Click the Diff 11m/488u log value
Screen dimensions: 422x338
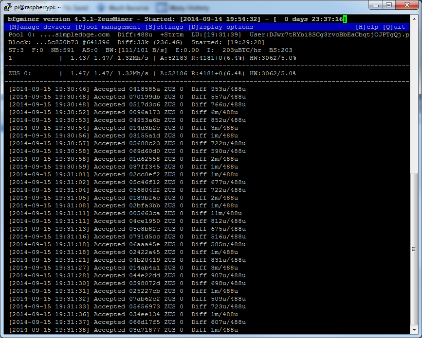pyautogui.click(x=217, y=213)
